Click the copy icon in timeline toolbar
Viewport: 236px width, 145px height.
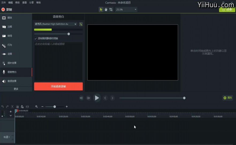[x=17, y=107]
